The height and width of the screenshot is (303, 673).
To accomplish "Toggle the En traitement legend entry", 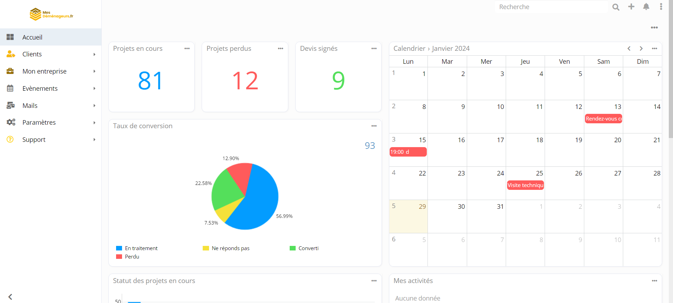I will click(x=137, y=248).
